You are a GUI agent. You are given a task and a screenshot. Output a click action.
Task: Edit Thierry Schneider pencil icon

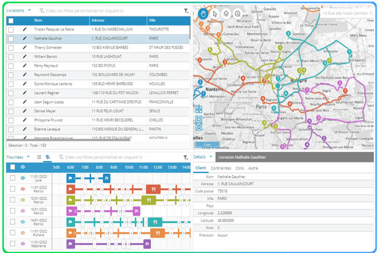point(24,47)
